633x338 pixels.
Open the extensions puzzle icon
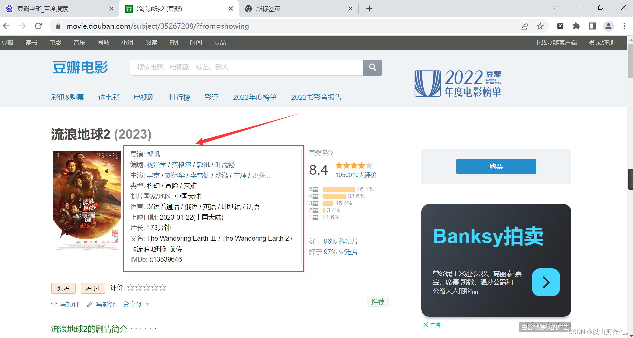point(576,26)
